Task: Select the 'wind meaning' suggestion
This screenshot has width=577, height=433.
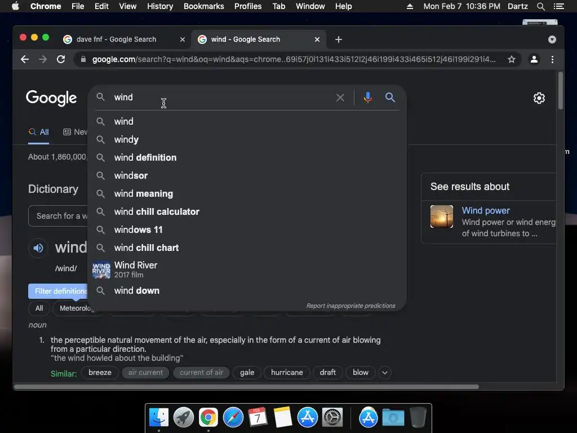Action: click(x=247, y=194)
